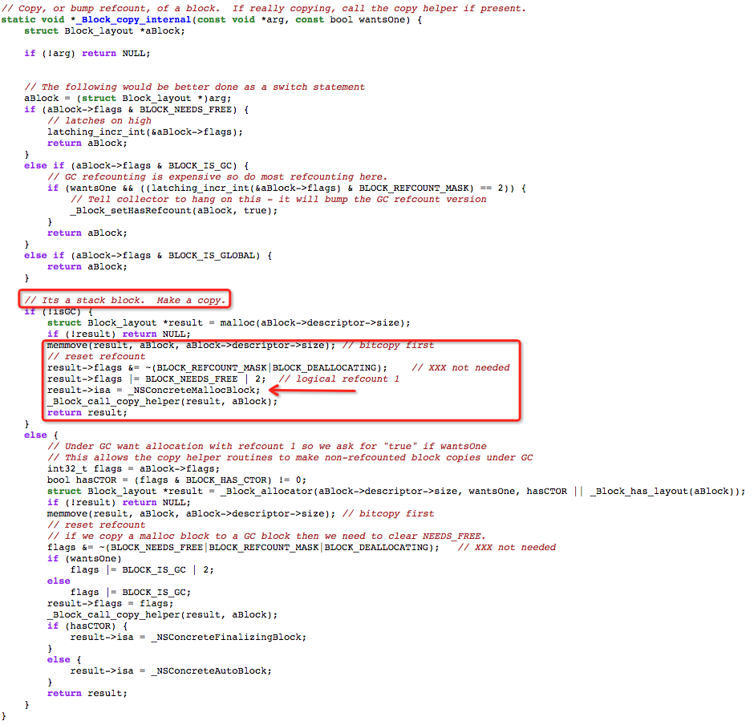Click the _Block_allocator call line
The height and width of the screenshot is (725, 754).
coord(396,491)
